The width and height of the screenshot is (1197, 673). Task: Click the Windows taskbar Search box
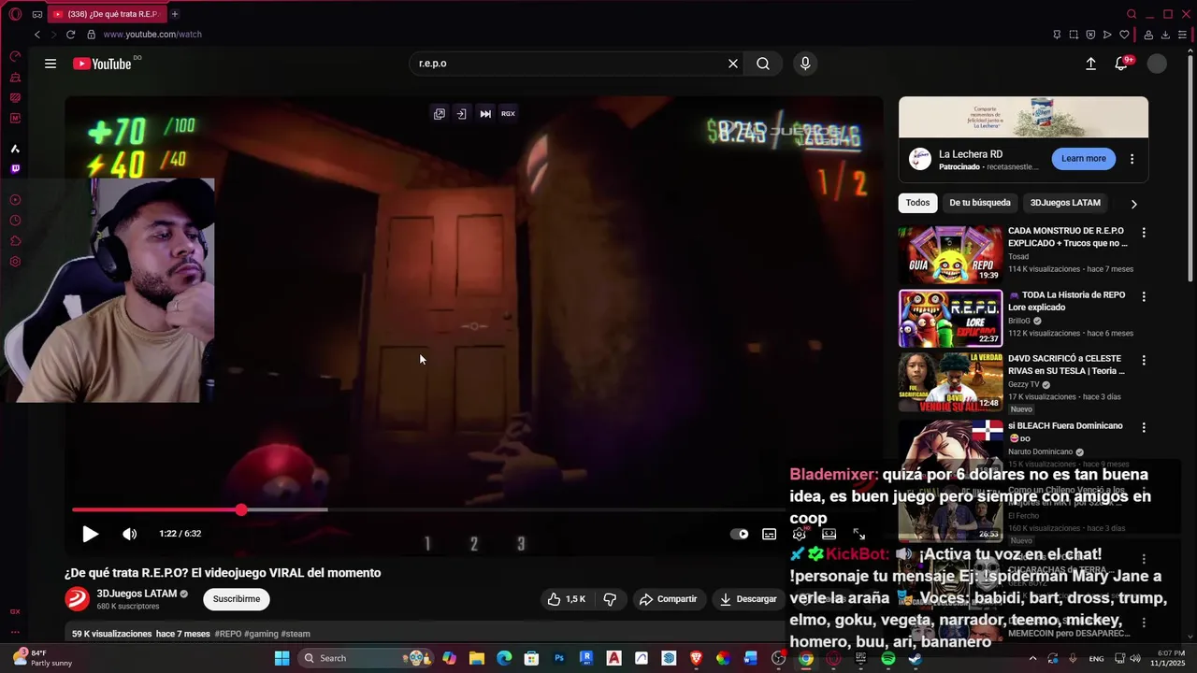tap(366, 658)
